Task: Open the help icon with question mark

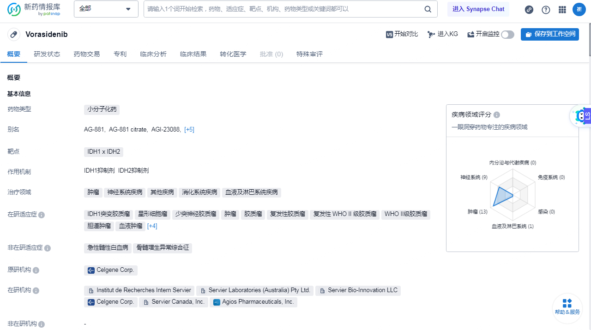Action: pos(545,9)
